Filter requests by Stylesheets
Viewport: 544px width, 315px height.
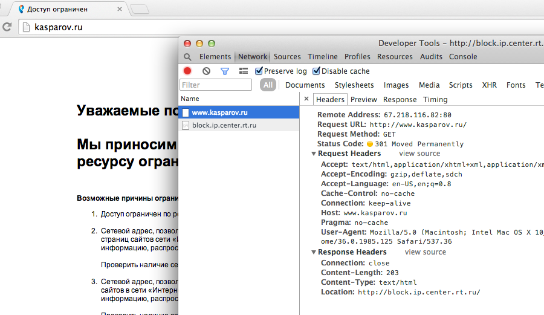pyautogui.click(x=354, y=85)
